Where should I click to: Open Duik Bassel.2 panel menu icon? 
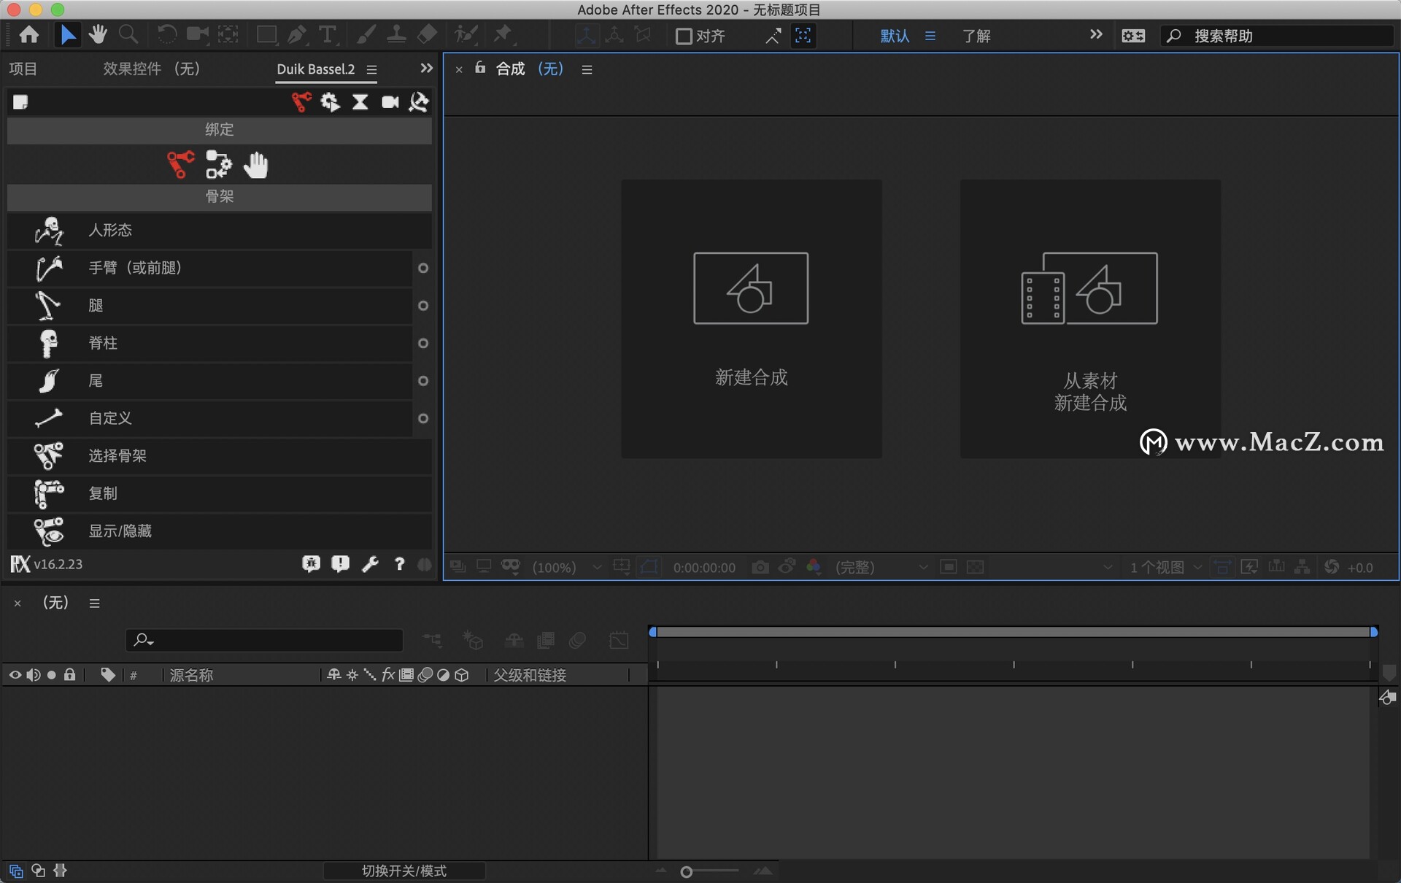[372, 69]
